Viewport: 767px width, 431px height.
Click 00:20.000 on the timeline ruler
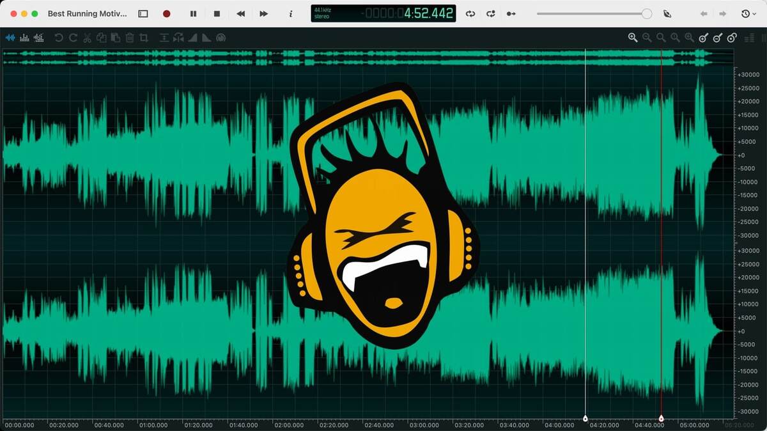click(64, 425)
